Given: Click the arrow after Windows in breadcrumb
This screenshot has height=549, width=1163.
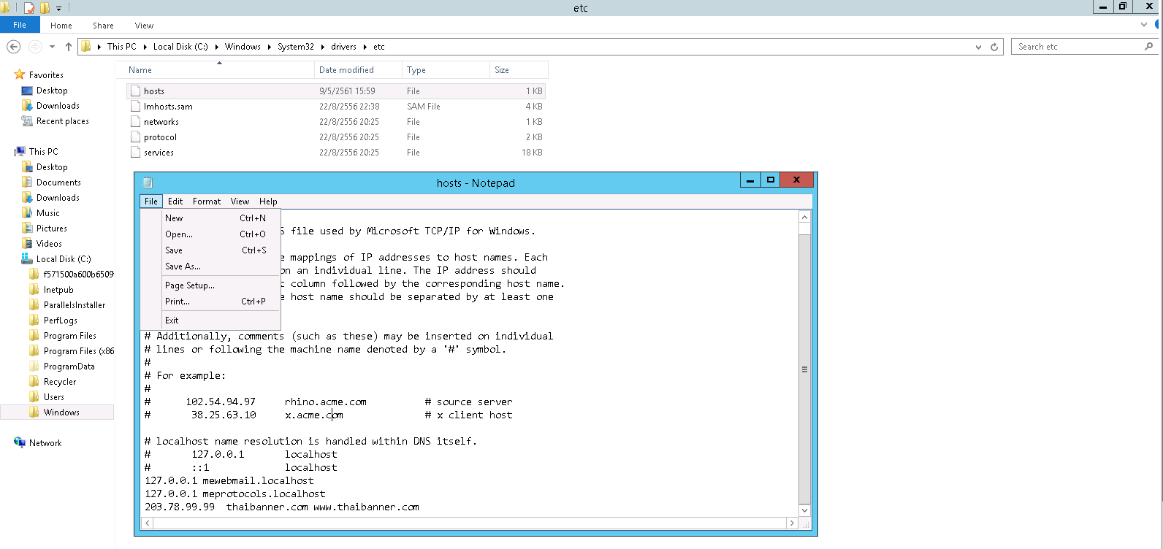Looking at the screenshot, I should point(269,47).
